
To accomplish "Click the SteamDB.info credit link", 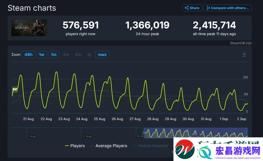I will (x=241, y=43).
